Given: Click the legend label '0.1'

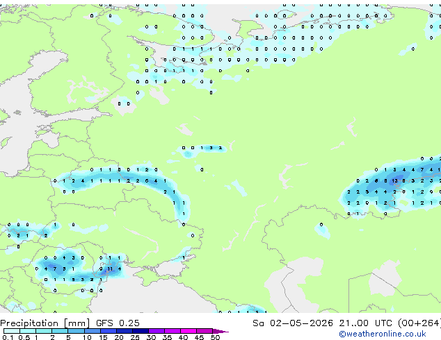Looking at the screenshot, I should (x=8, y=337).
